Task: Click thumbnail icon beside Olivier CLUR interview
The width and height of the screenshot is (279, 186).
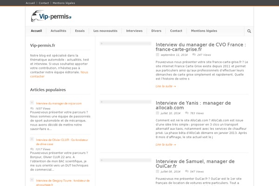Action: [x=32, y=139]
